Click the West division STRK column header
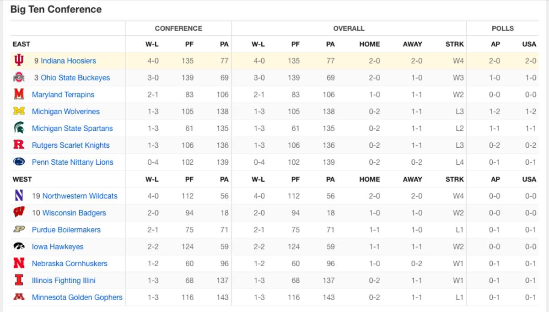549x312 pixels. pos(454,179)
